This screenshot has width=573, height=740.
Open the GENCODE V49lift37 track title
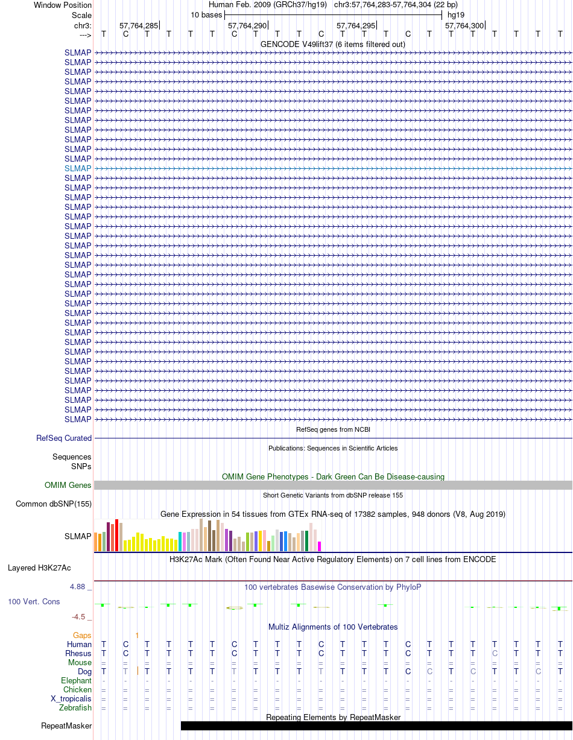pos(333,44)
